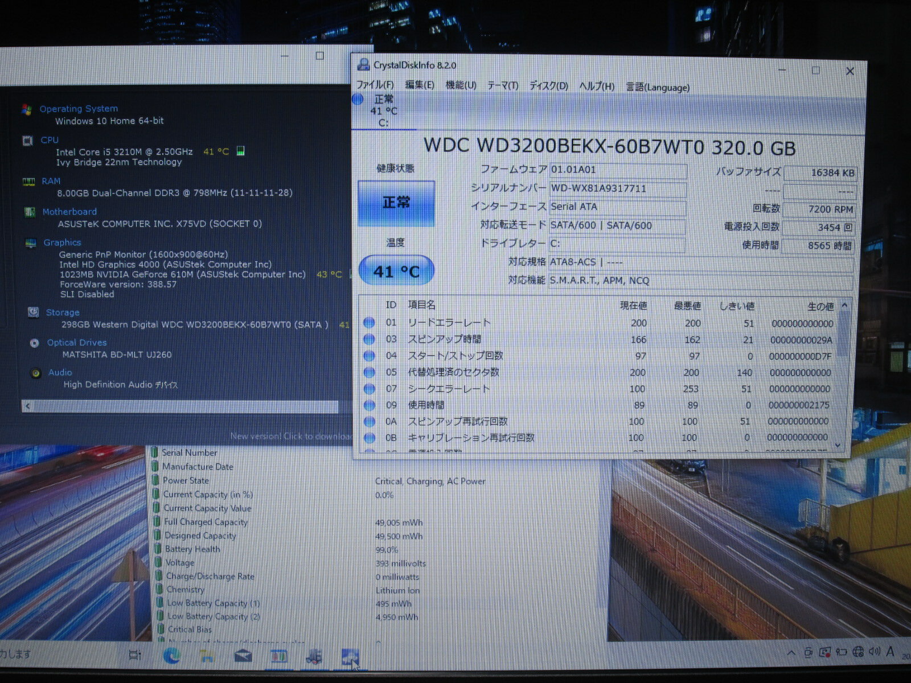Screen dimensions: 911x683
Task: Click the 生の値 column header
Action: point(820,306)
